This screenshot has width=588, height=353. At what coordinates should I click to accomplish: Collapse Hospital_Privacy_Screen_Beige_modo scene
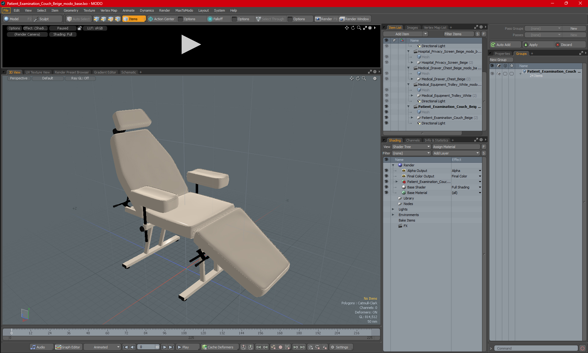tap(408, 51)
